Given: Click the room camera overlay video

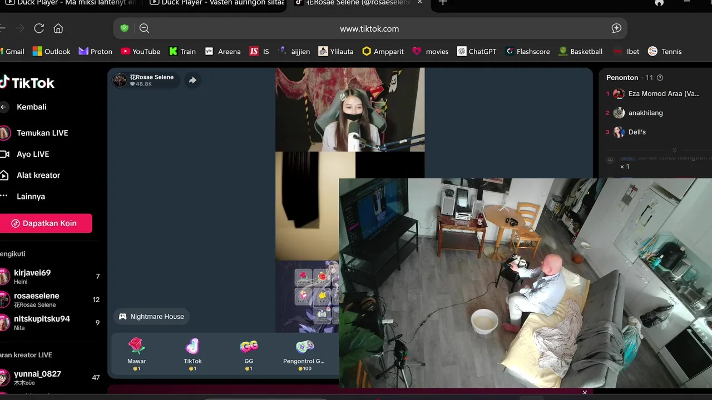Looking at the screenshot, I should coord(525,283).
